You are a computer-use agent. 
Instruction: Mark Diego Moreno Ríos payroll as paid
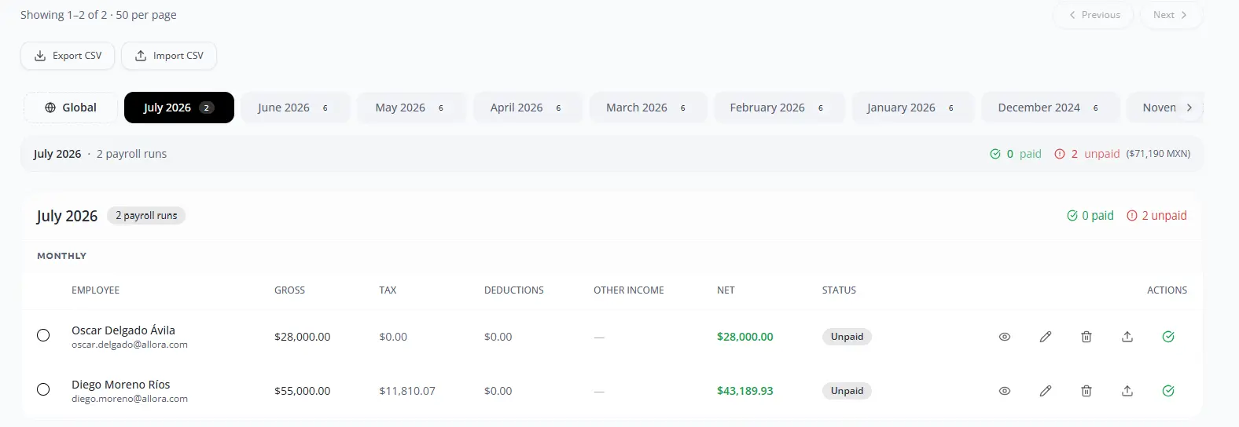tap(1168, 391)
